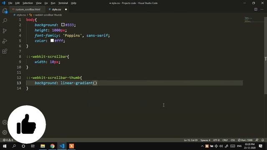Open Task View on taskbar
Screen dimensions: 267x150
33,146
